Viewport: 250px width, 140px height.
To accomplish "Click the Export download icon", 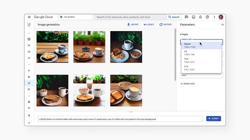I will [129, 24].
